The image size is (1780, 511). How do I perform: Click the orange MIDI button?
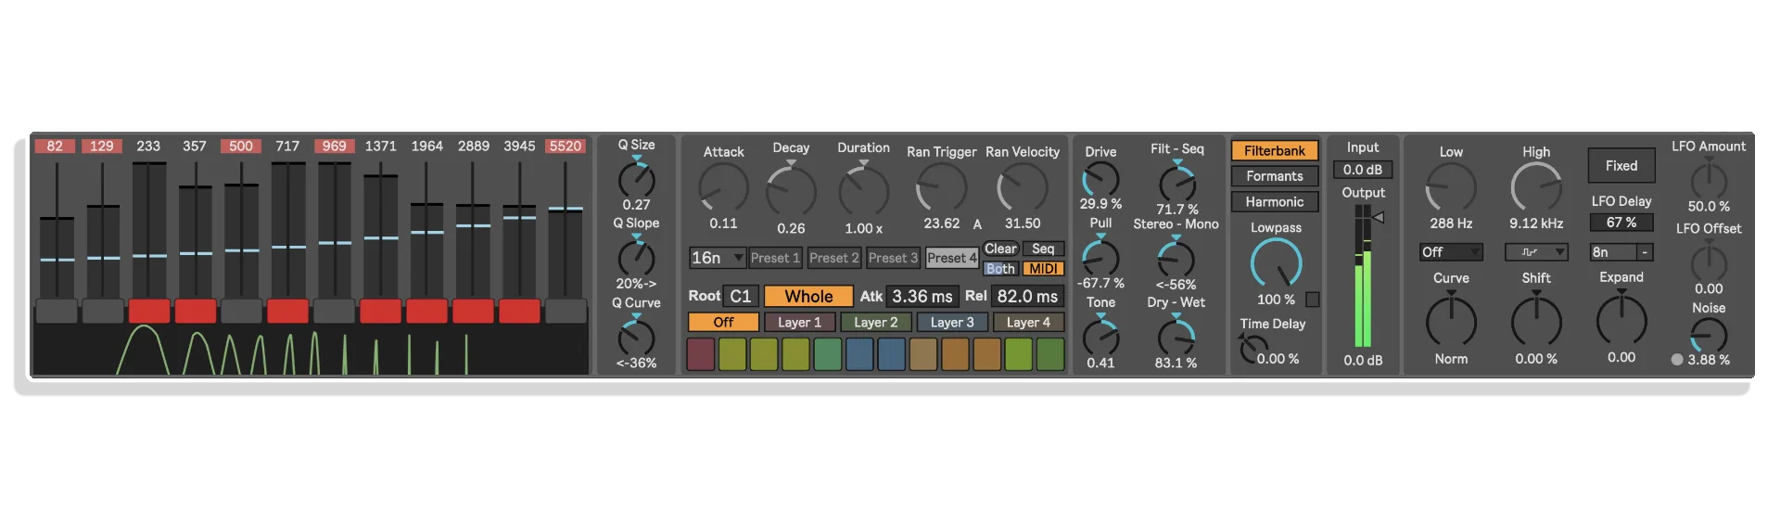[1043, 269]
